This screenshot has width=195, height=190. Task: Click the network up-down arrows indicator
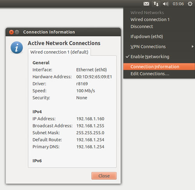(x=156, y=4)
